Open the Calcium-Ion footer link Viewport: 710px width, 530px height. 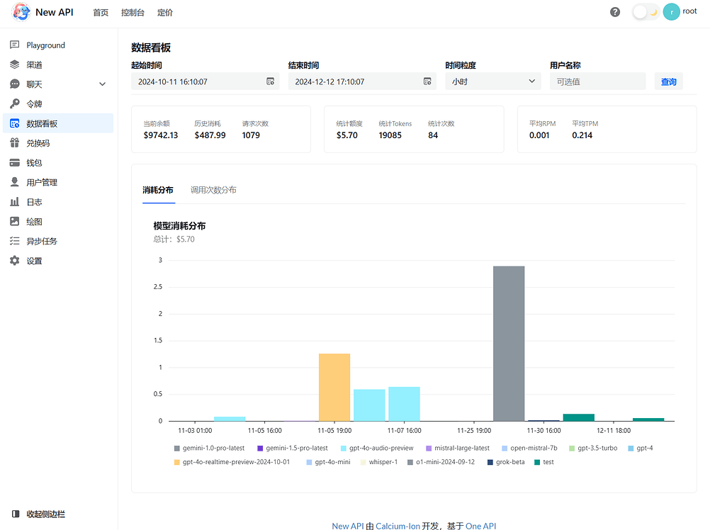(398, 526)
